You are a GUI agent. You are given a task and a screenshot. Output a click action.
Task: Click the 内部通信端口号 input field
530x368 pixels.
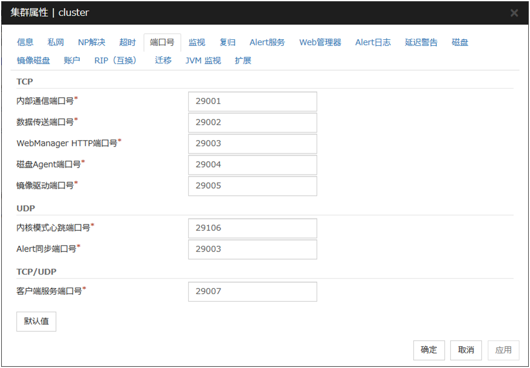[252, 101]
